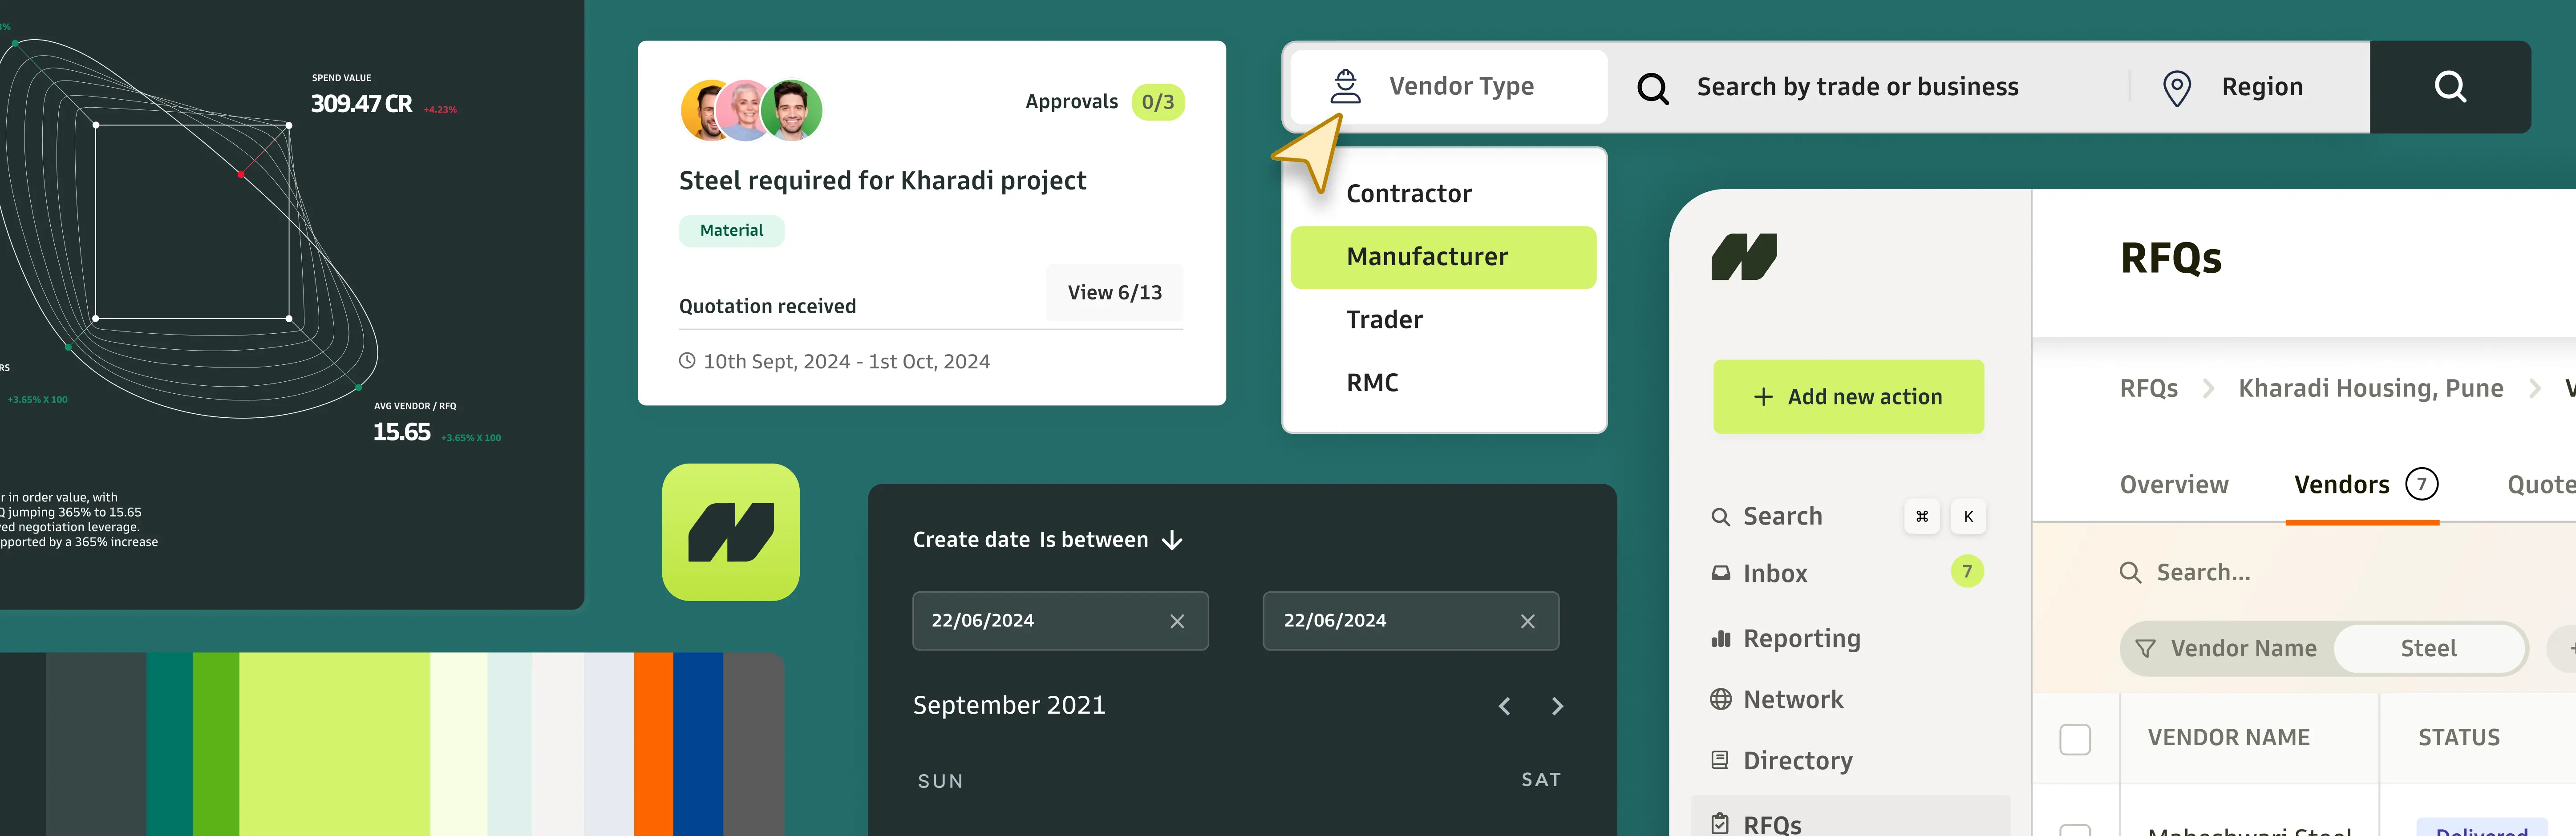Image resolution: width=2576 pixels, height=836 pixels.
Task: Click the Network globe icon
Action: (1720, 700)
